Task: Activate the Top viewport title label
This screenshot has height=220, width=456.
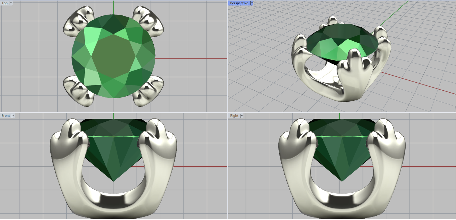Action: coord(5,3)
